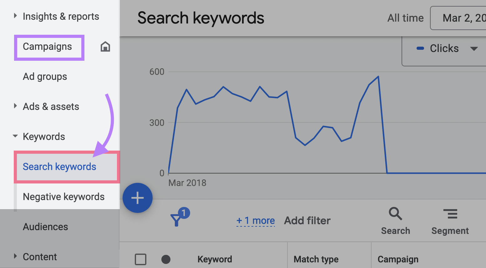Image resolution: width=486 pixels, height=268 pixels.
Task: Expand Insights & reports
Action: (15, 15)
